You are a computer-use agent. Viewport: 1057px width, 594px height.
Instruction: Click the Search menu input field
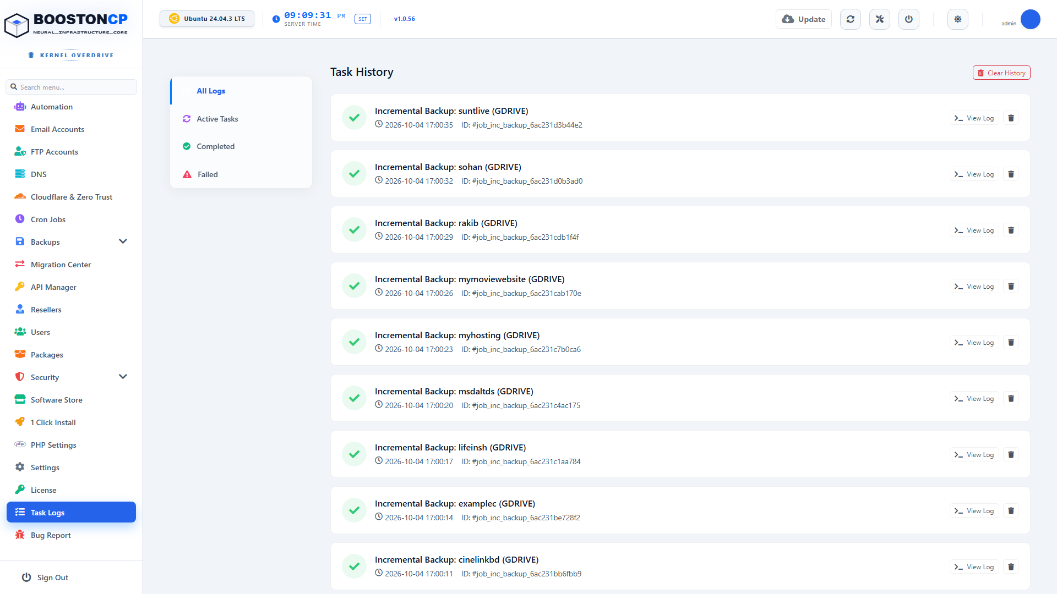72,87
